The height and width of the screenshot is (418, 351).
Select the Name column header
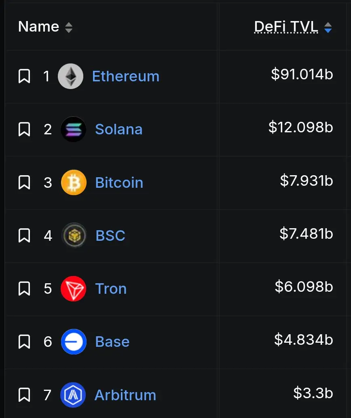tap(38, 27)
